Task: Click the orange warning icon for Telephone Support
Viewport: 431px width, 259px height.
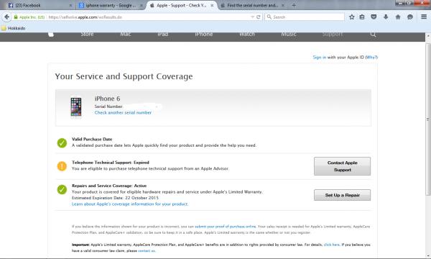Action: click(62, 166)
